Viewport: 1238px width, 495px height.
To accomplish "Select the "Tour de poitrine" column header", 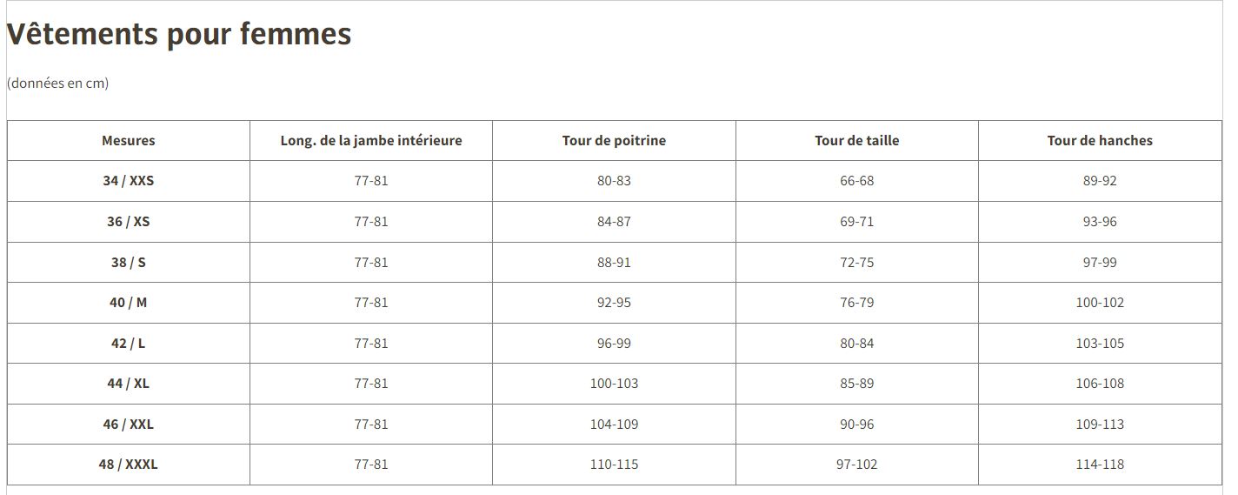I will point(614,140).
